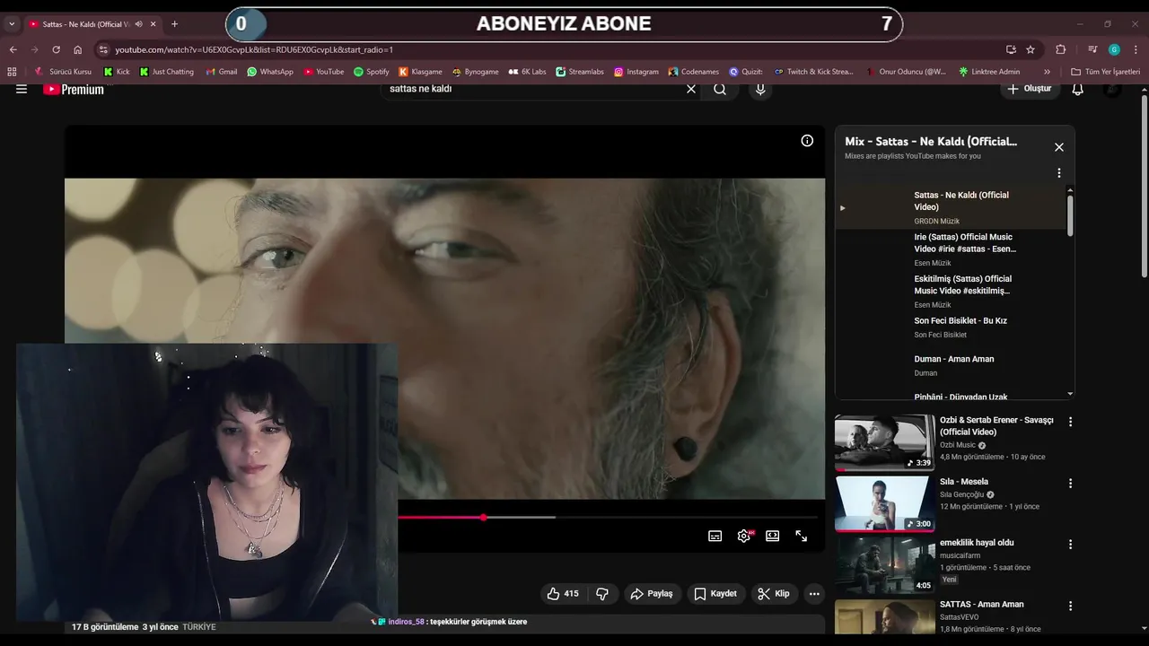The image size is (1149, 646).
Task: Open Just Chatting bookmark
Action: coord(167,72)
